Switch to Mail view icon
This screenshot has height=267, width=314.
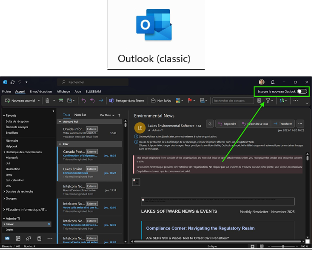[7, 238]
